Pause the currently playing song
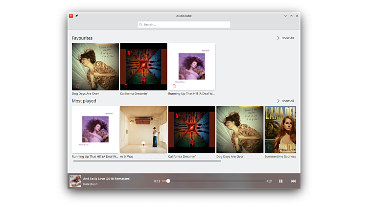Viewport: 368px width, 207px height. click(281, 181)
